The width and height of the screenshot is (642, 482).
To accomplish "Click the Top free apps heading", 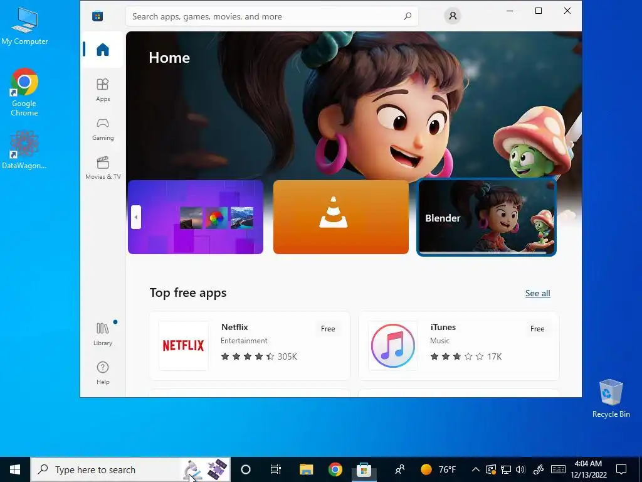I will coord(188,292).
